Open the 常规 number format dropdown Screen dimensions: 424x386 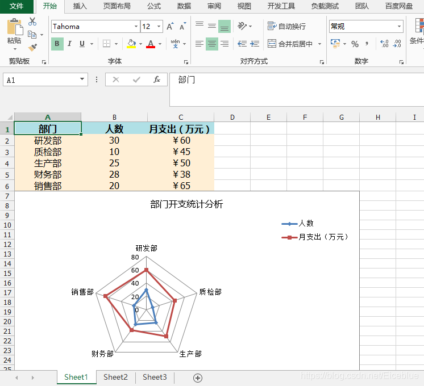399,27
